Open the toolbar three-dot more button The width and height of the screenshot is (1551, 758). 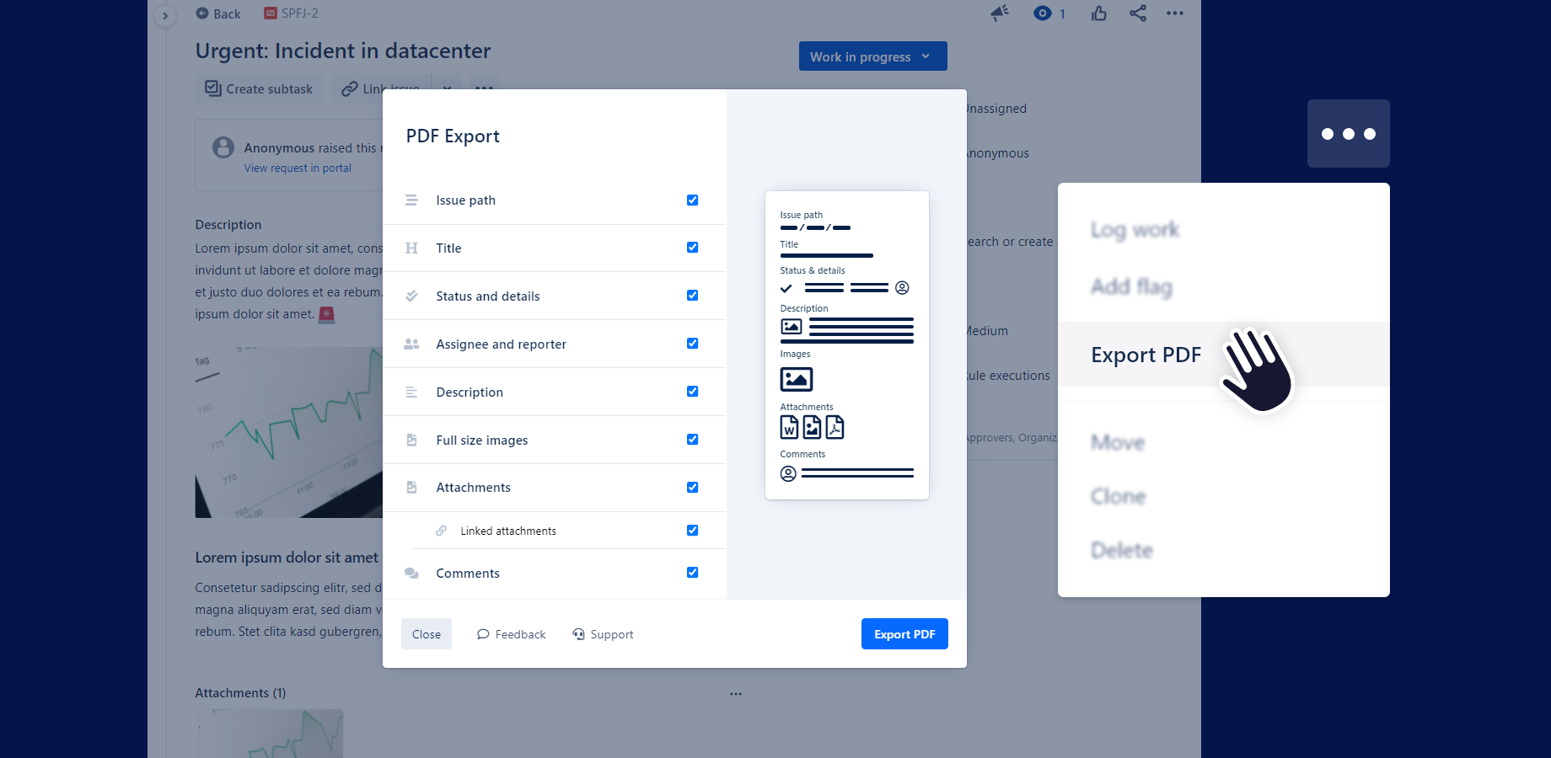483,87
